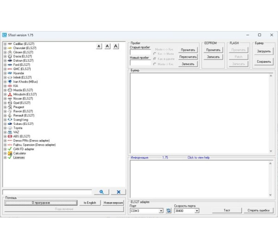Click the Mitsubishi logo icon in the tree
Viewport: 278px width, 249px height.
click(10, 94)
